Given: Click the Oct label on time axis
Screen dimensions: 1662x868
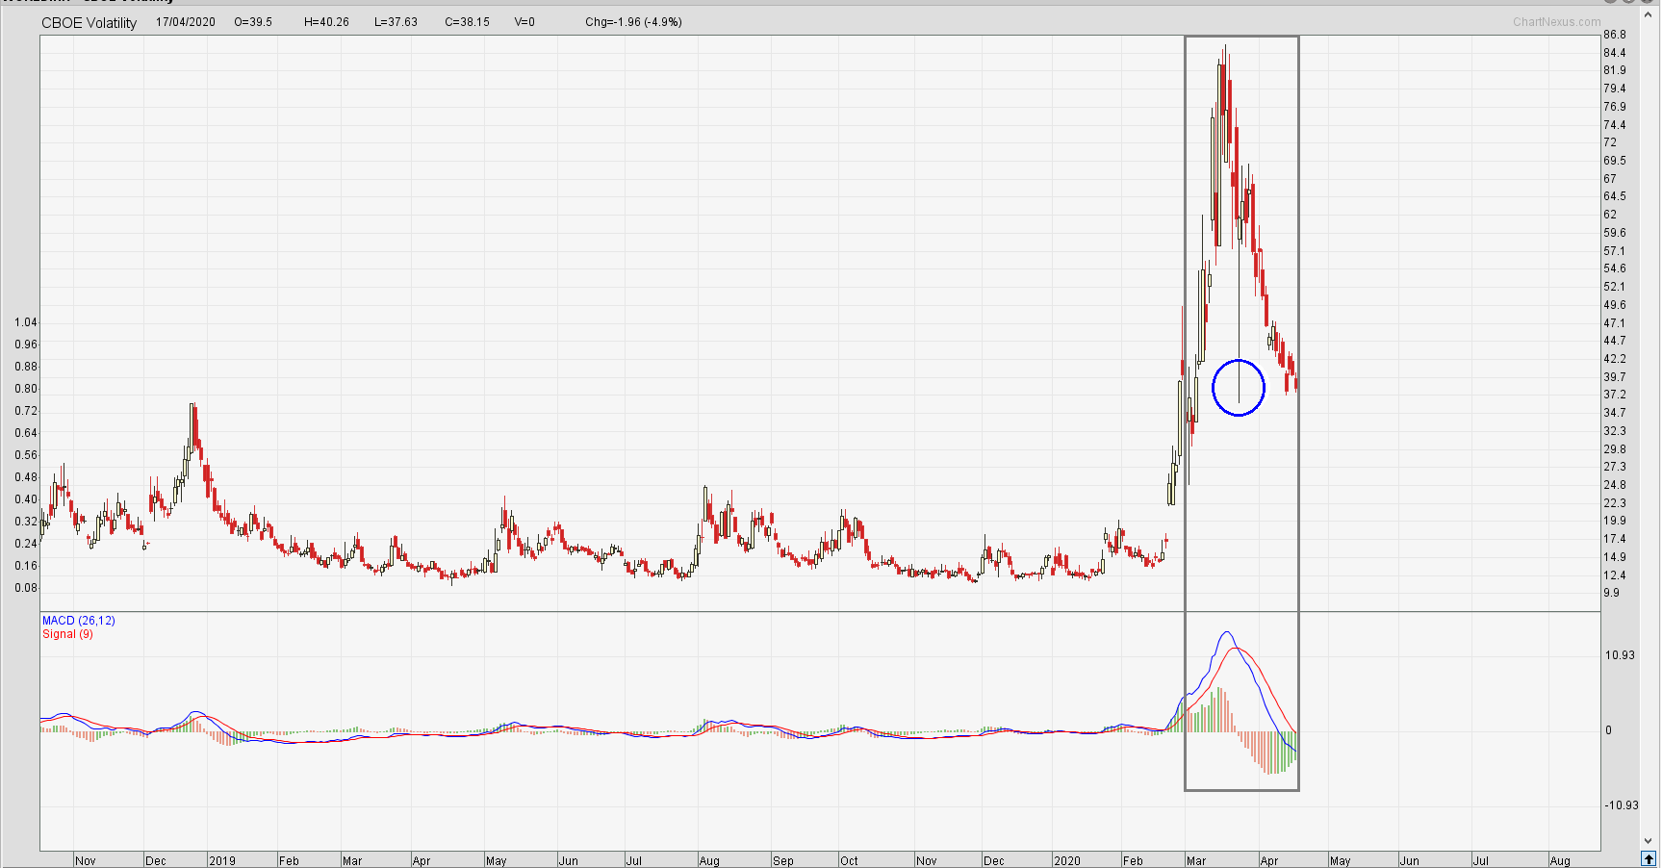Looking at the screenshot, I should [849, 860].
